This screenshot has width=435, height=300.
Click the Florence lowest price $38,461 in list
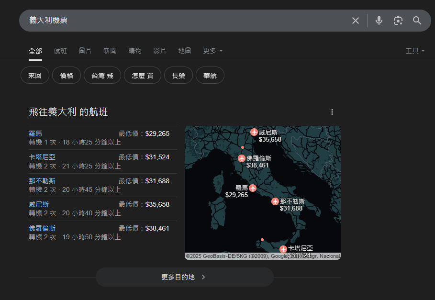(x=157, y=228)
